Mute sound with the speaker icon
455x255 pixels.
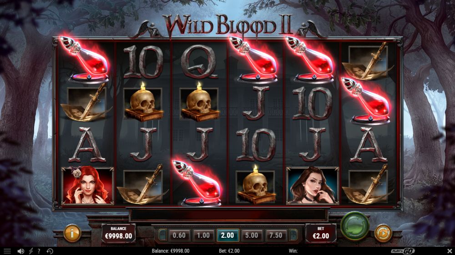(x=20, y=251)
